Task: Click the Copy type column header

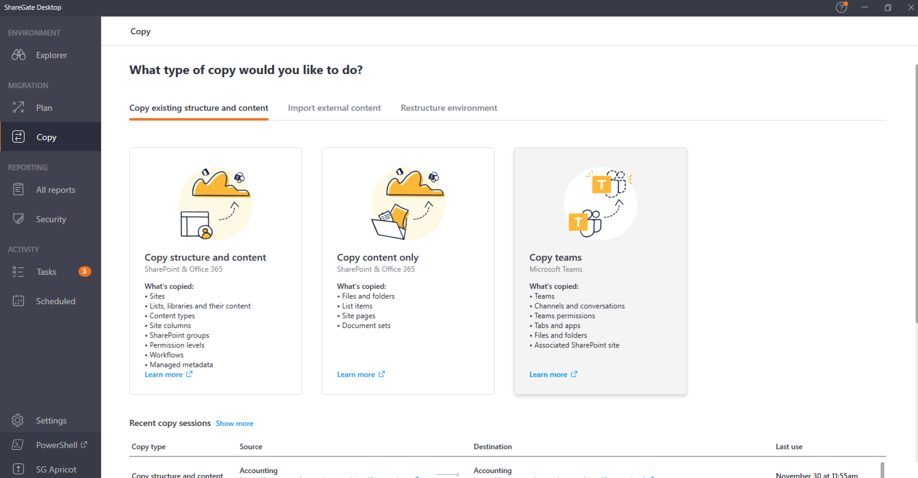Action: 149,447
